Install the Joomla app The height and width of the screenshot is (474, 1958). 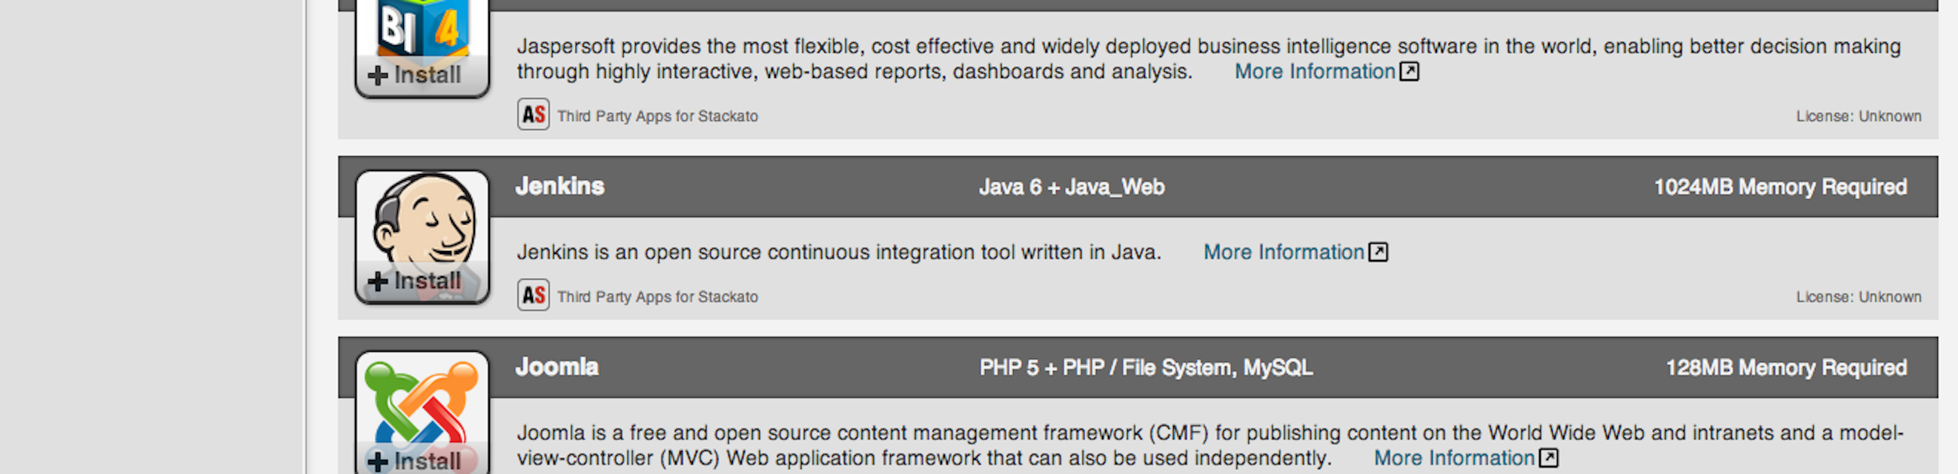415,461
